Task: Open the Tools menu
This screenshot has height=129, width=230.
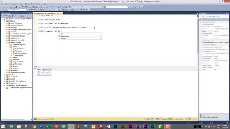Action: click(x=33, y=4)
